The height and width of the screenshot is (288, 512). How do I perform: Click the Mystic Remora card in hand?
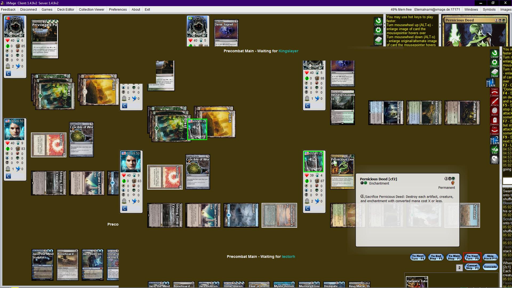tap(284, 285)
